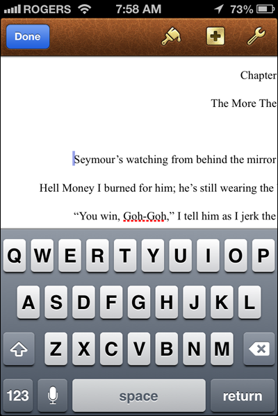Tap the D key

(83, 302)
